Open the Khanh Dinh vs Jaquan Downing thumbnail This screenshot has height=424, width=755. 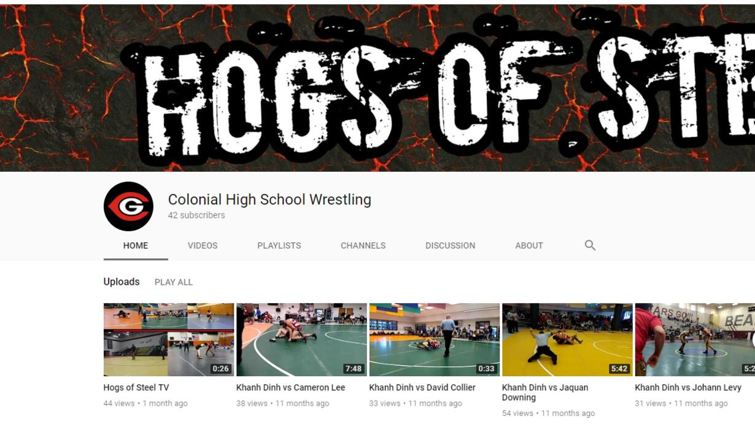tap(567, 339)
